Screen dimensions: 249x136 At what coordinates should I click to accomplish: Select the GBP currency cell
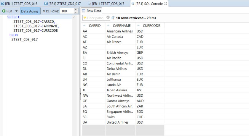click(150, 53)
